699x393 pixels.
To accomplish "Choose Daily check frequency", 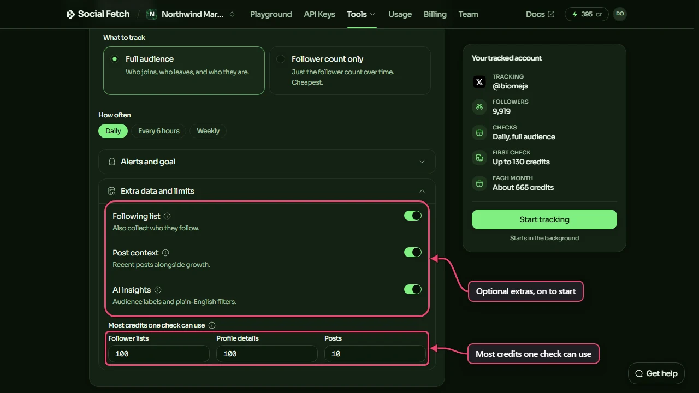I will coord(113,131).
